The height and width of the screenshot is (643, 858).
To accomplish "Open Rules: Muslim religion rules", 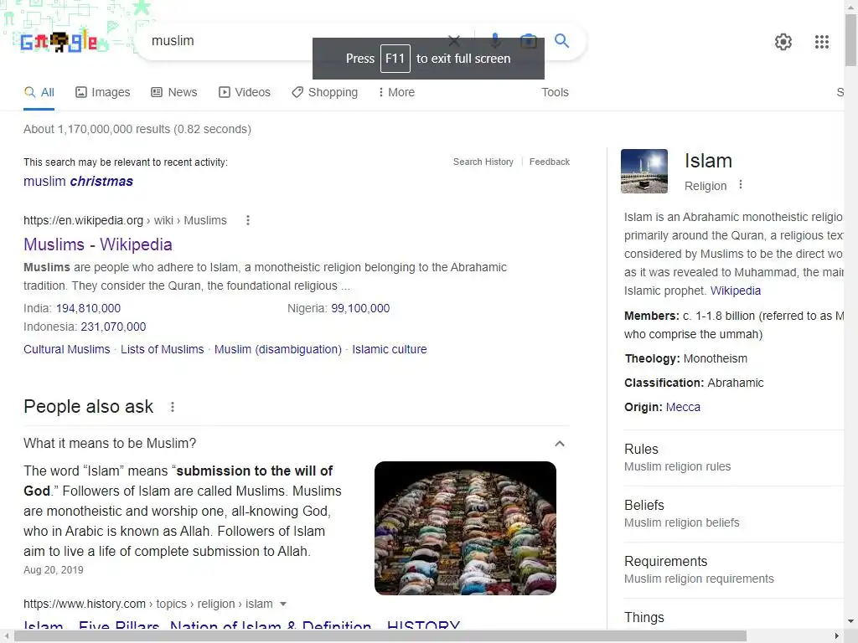I will [x=733, y=458].
